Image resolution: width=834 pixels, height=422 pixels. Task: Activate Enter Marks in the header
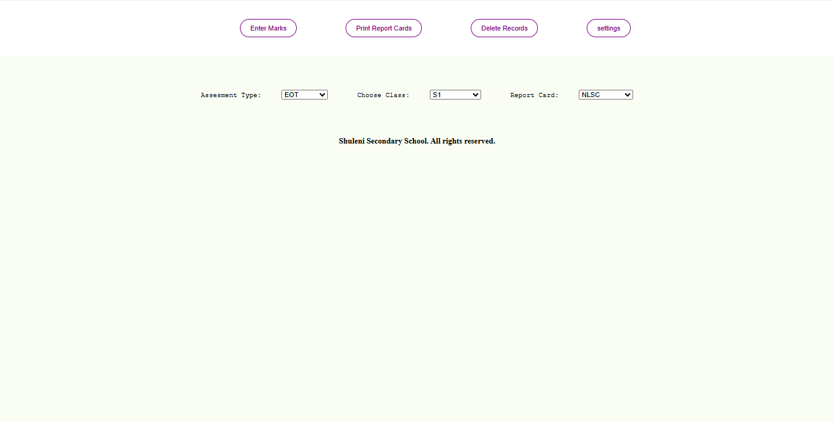(x=268, y=28)
